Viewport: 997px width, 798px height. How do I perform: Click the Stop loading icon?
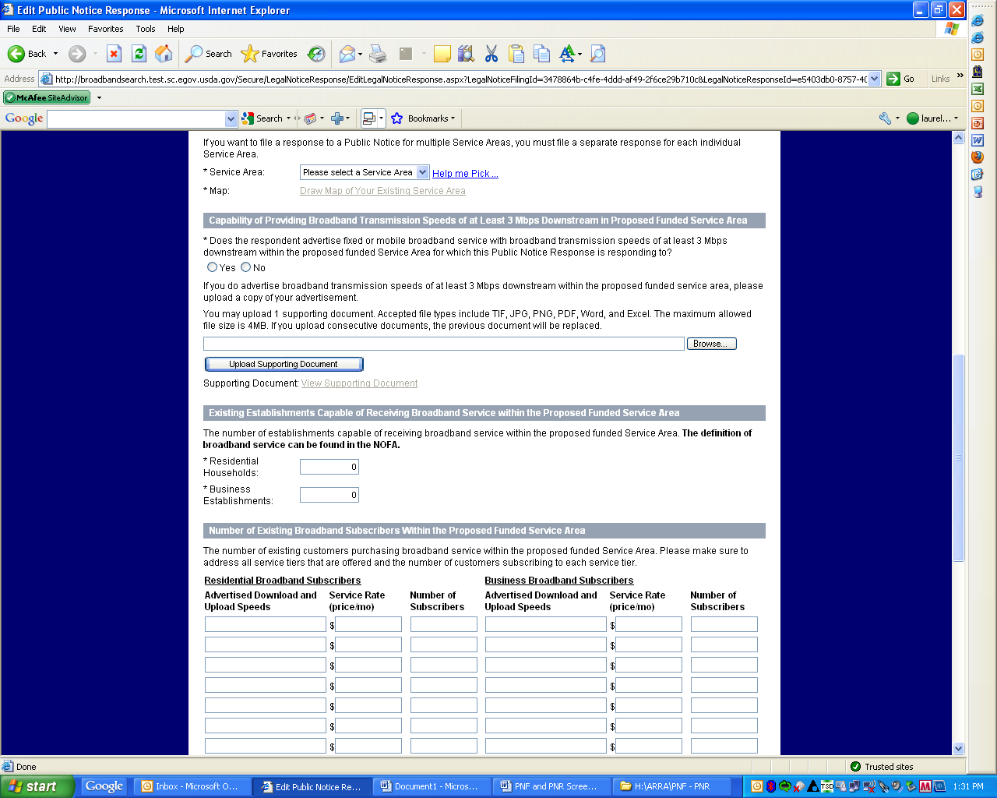(x=114, y=54)
